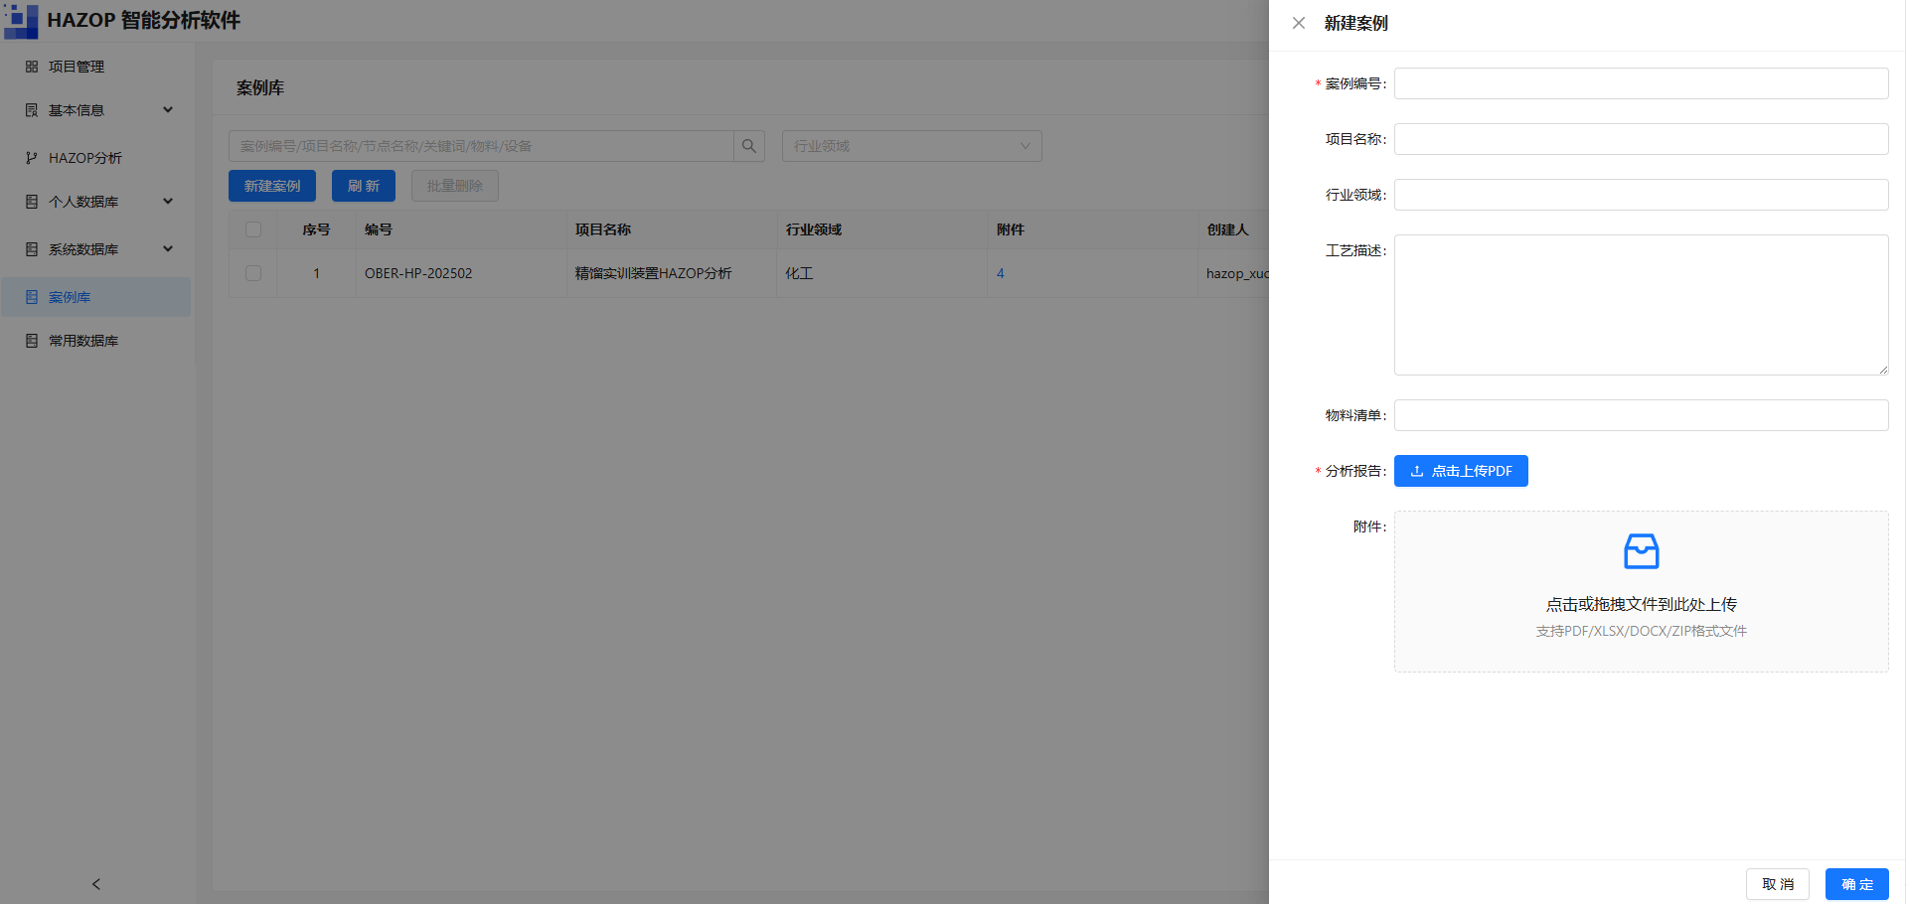Click the 常用数据库 sidebar icon
The height and width of the screenshot is (904, 1906).
tap(32, 341)
